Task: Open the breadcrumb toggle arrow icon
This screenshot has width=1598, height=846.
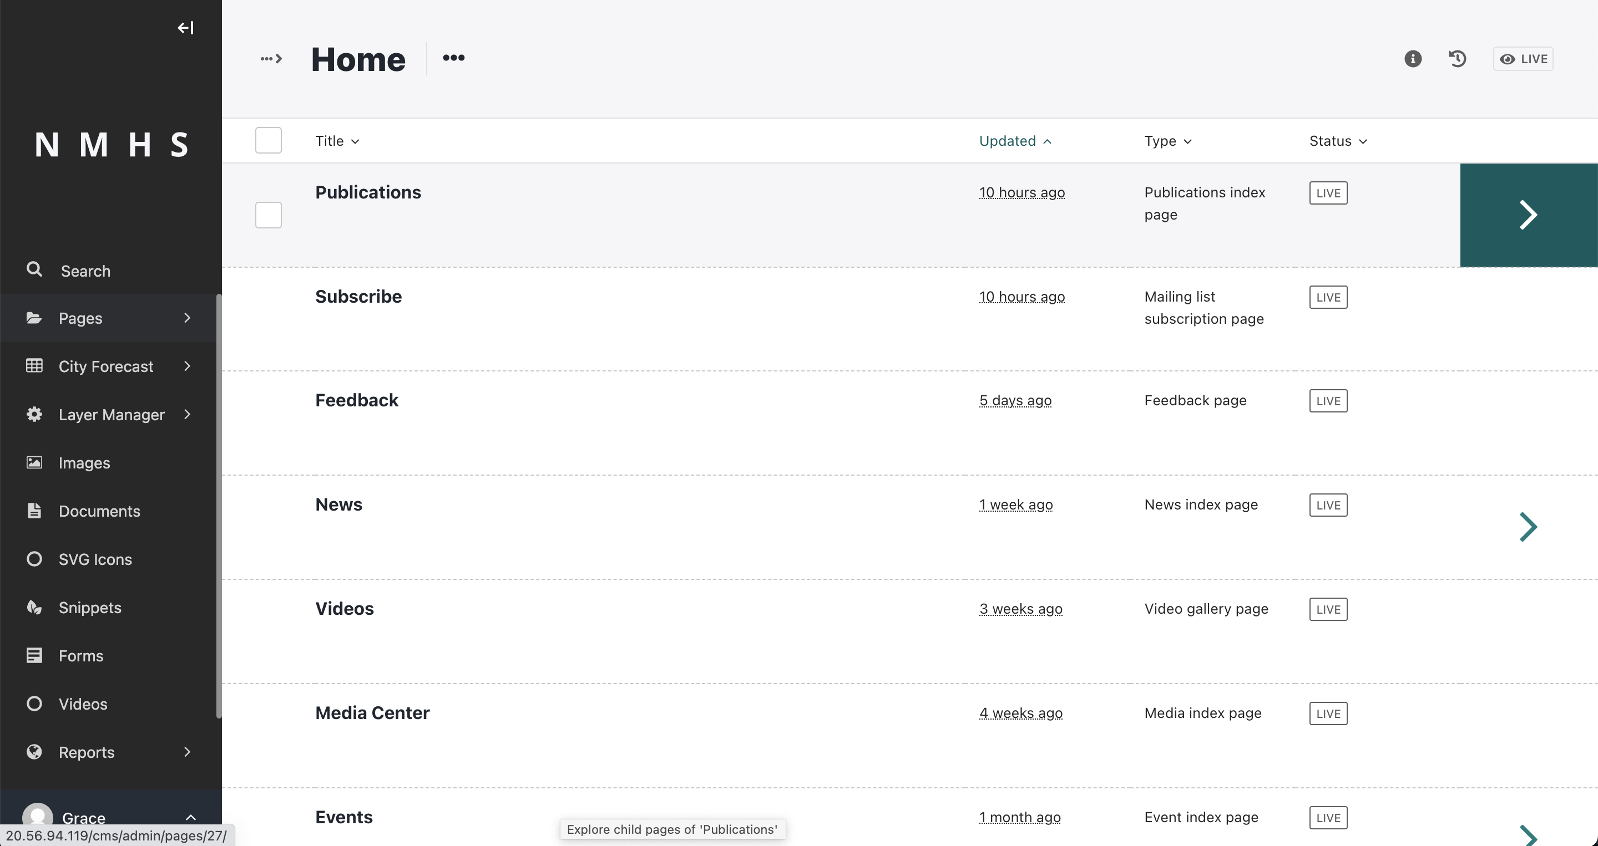Action: point(271,59)
